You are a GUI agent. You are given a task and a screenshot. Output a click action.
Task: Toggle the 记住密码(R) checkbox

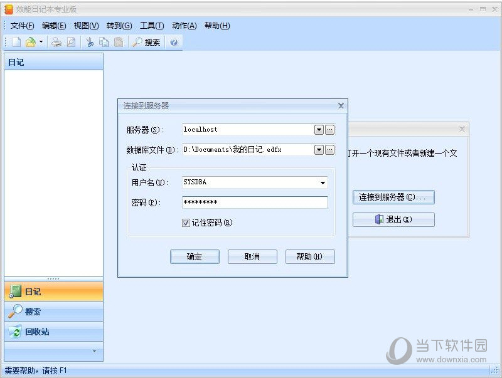point(186,223)
